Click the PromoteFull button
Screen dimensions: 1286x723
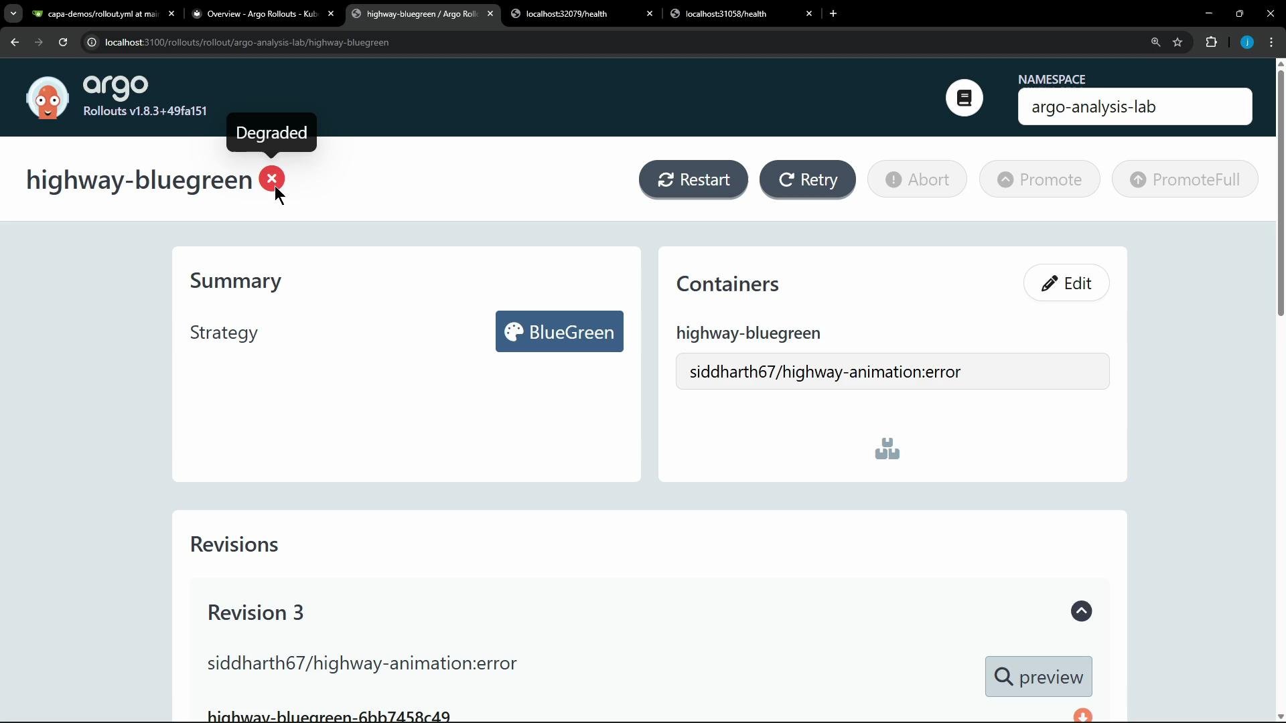click(1185, 179)
